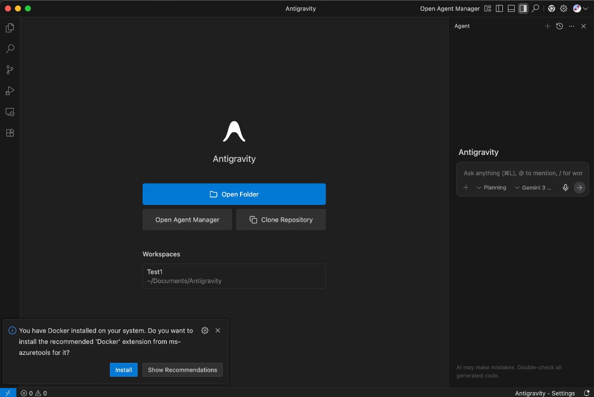Toggle the bottom panel visibility

(511, 8)
